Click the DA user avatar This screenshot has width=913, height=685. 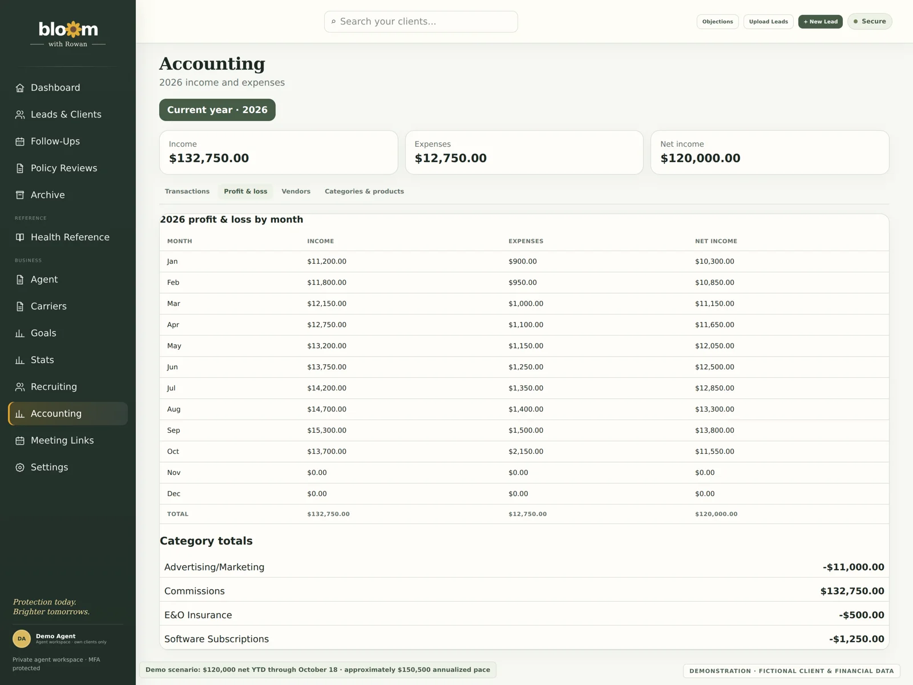click(22, 639)
